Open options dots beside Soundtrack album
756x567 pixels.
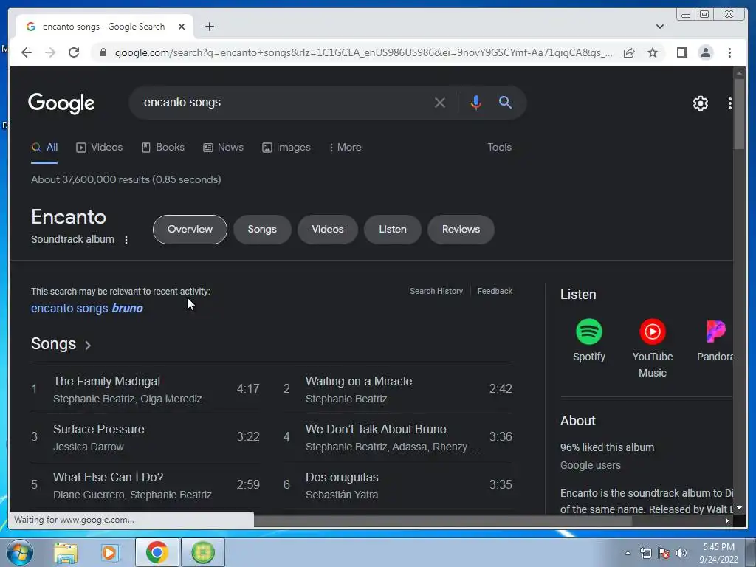pos(126,240)
